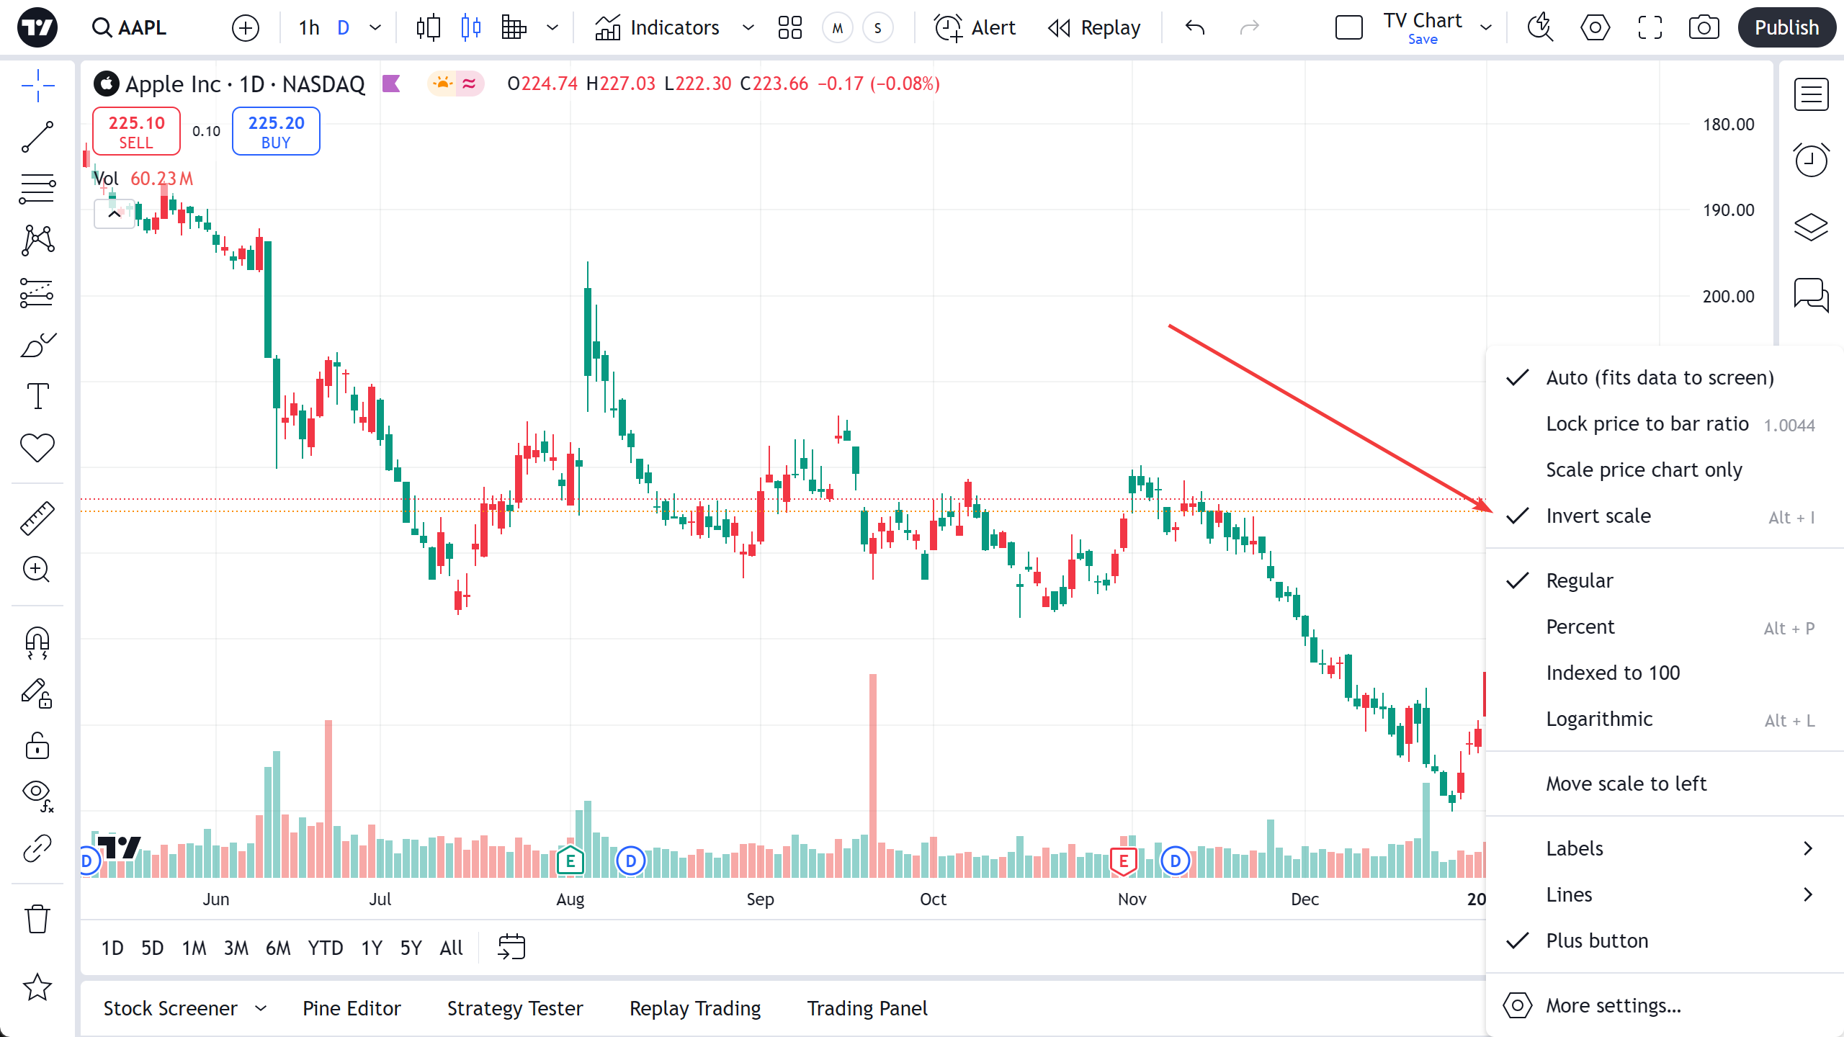This screenshot has width=1844, height=1037.
Task: Select the trend line drawing tool
Action: [x=37, y=137]
